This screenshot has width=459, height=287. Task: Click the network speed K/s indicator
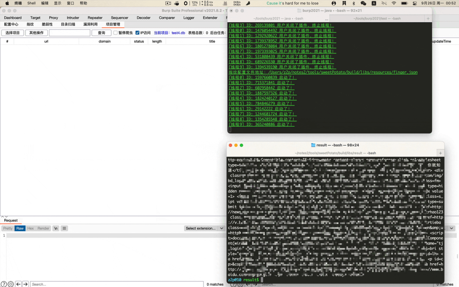(207, 3)
